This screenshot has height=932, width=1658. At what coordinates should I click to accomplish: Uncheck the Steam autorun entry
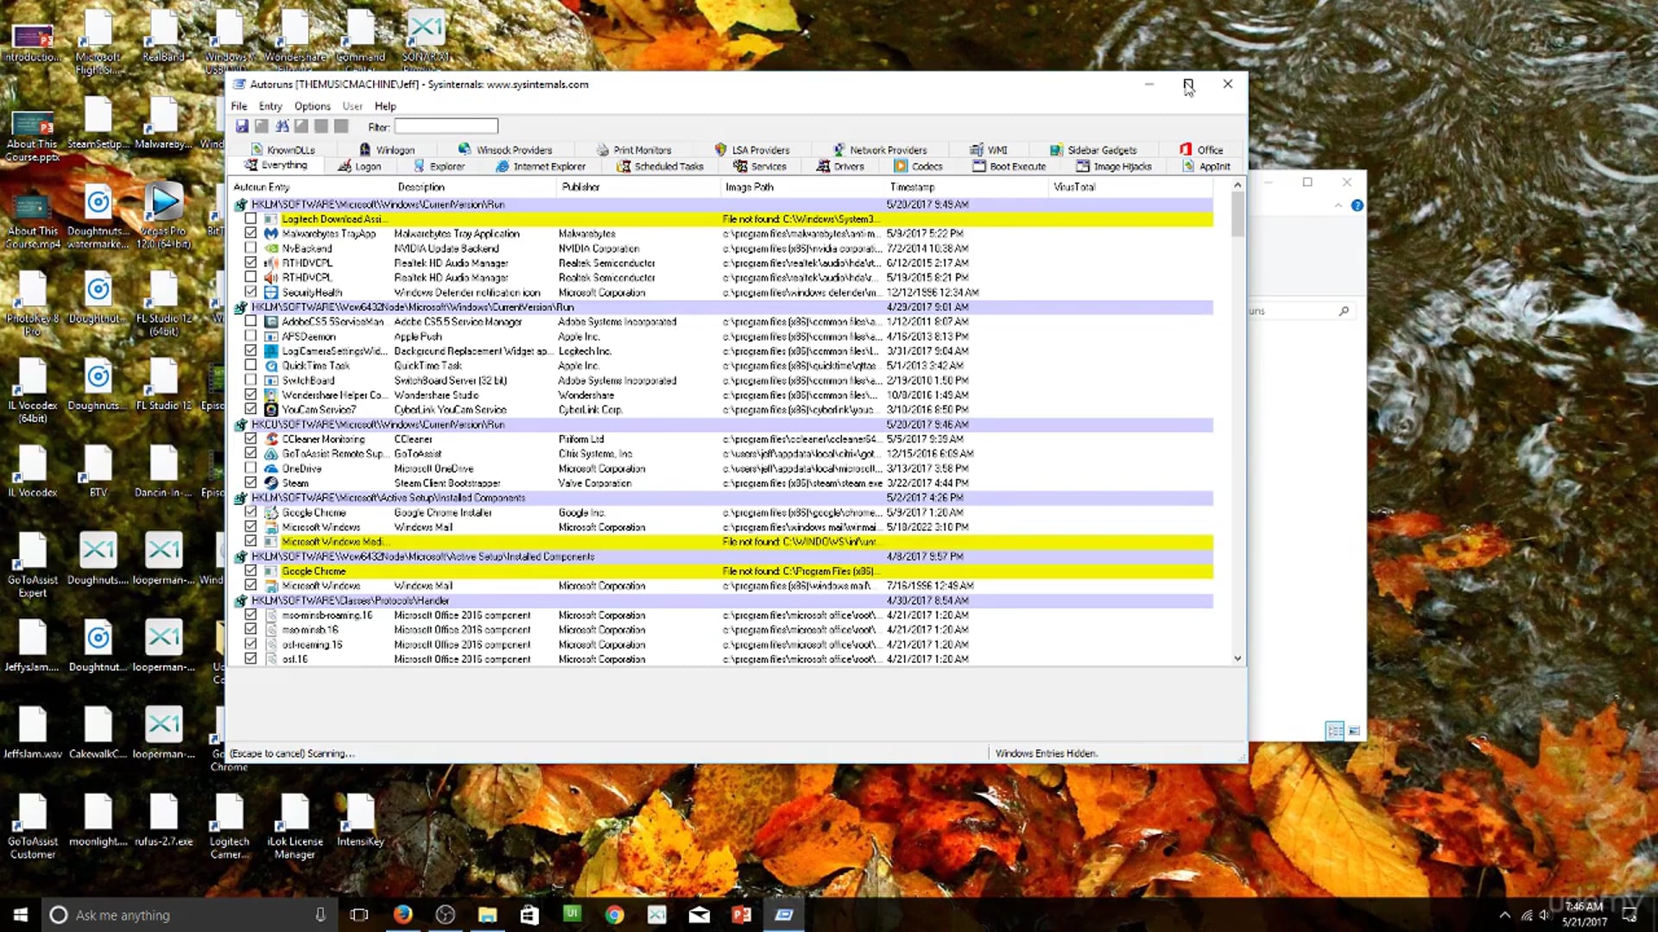250,482
